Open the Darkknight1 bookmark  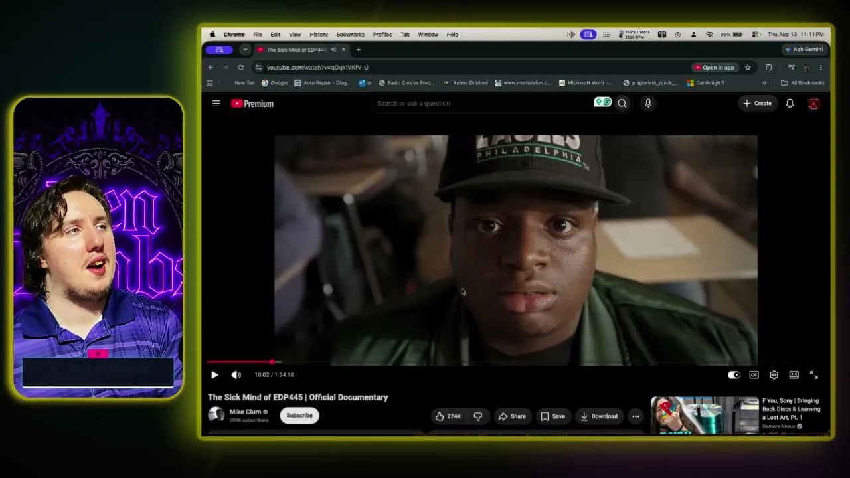[x=706, y=83]
